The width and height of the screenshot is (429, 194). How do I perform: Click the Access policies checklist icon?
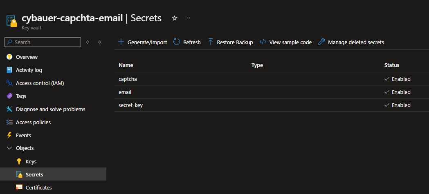coord(9,122)
